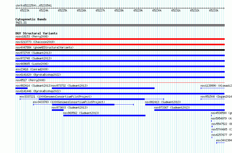Click the nsv973603 (Sudmant2013) label

pyautogui.click(x=70, y=107)
